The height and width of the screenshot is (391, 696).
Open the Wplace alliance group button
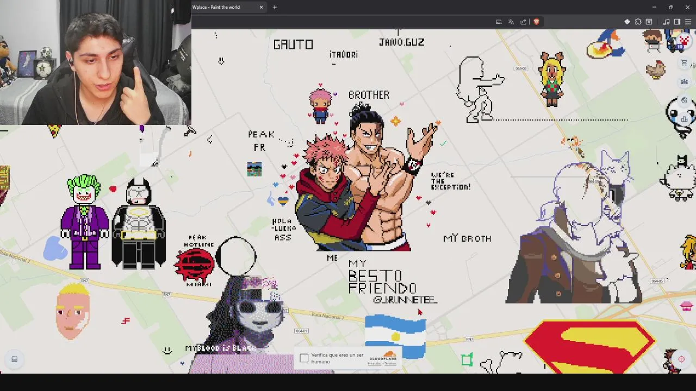click(685, 81)
